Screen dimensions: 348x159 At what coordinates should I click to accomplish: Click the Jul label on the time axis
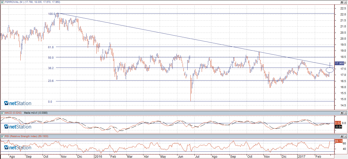pos(197,157)
